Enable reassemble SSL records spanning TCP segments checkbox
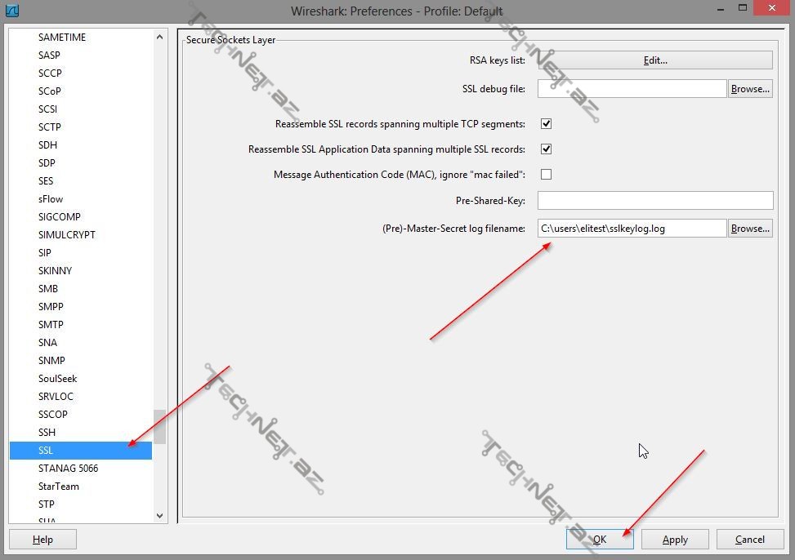The image size is (795, 560). (x=546, y=124)
